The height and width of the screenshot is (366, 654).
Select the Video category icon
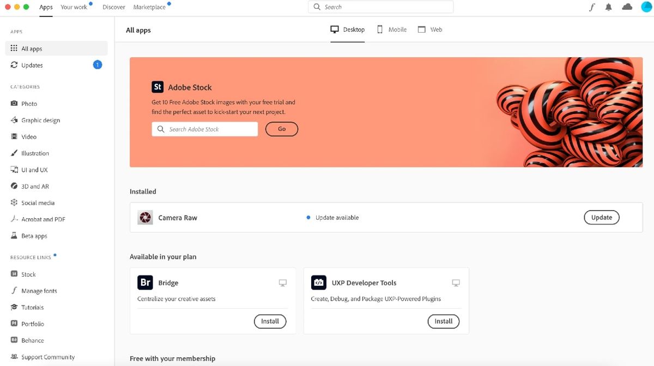tap(15, 136)
